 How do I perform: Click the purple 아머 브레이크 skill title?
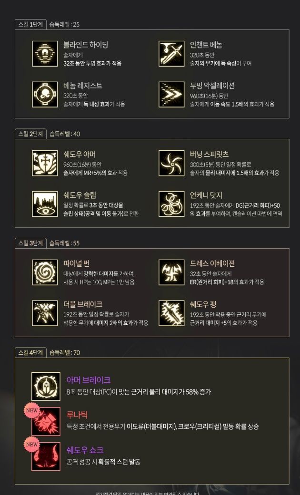[89, 380]
